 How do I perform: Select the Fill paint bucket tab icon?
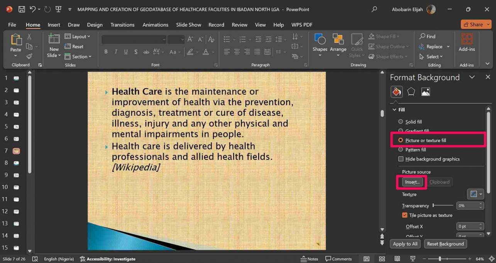click(x=396, y=92)
